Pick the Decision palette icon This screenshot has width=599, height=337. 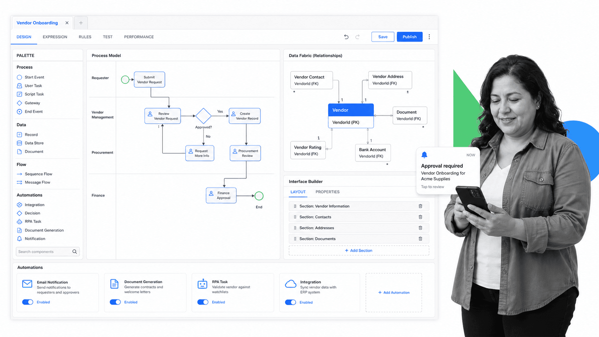coord(19,213)
